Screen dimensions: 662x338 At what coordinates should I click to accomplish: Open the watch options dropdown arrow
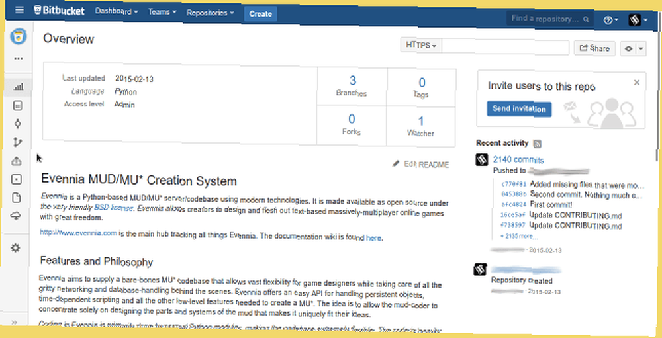pos(641,49)
